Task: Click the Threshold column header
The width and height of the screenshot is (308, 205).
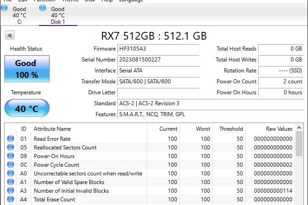Action: [231, 129]
